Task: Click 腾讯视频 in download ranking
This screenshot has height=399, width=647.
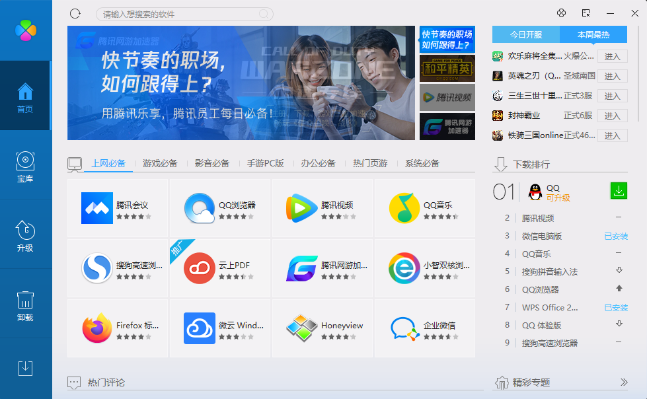Action: tap(538, 218)
